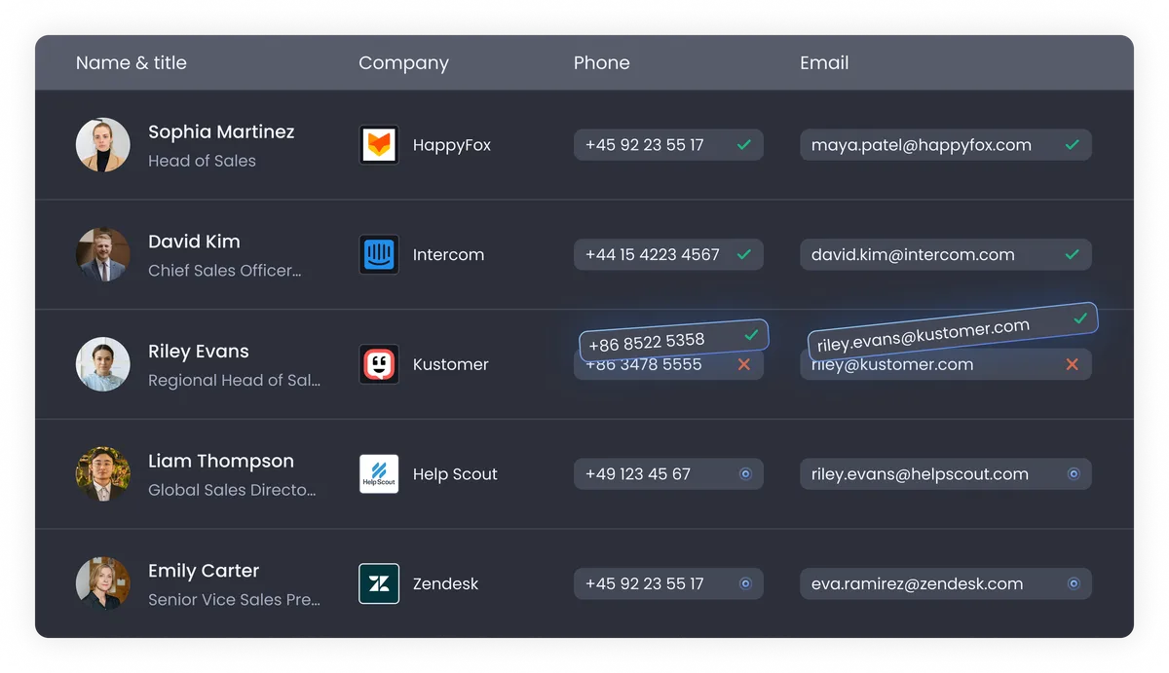Screen dimensions: 1169x673
Task: Click the Company column header
Action: [403, 62]
